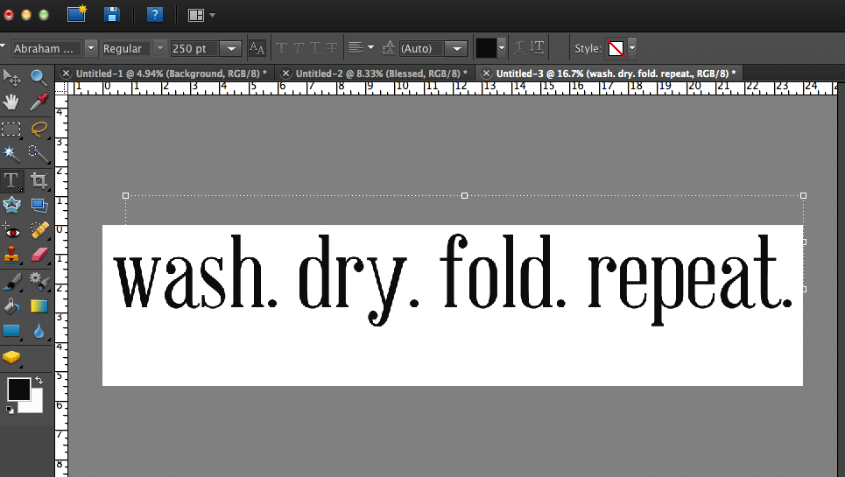Toggle Faux Italic text style
Image resolution: width=845 pixels, height=477 pixels.
298,48
